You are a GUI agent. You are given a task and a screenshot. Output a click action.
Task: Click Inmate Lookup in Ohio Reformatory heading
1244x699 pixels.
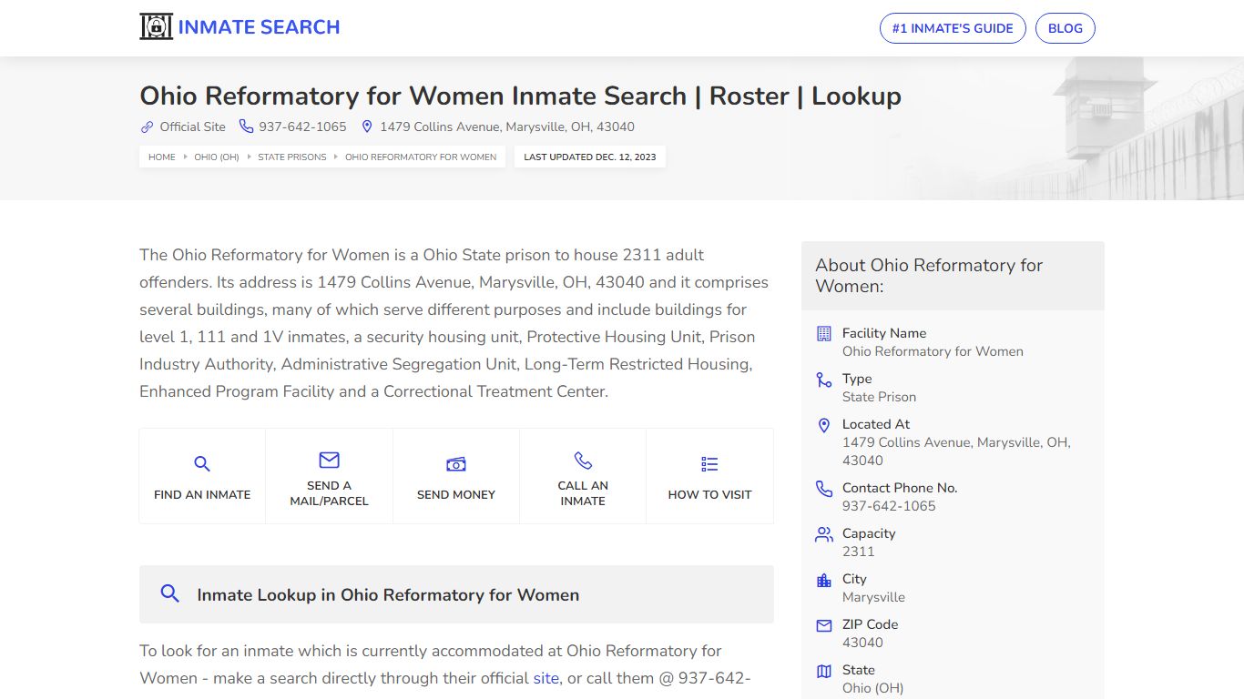388,594
